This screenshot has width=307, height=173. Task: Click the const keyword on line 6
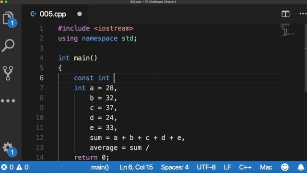[84, 78]
